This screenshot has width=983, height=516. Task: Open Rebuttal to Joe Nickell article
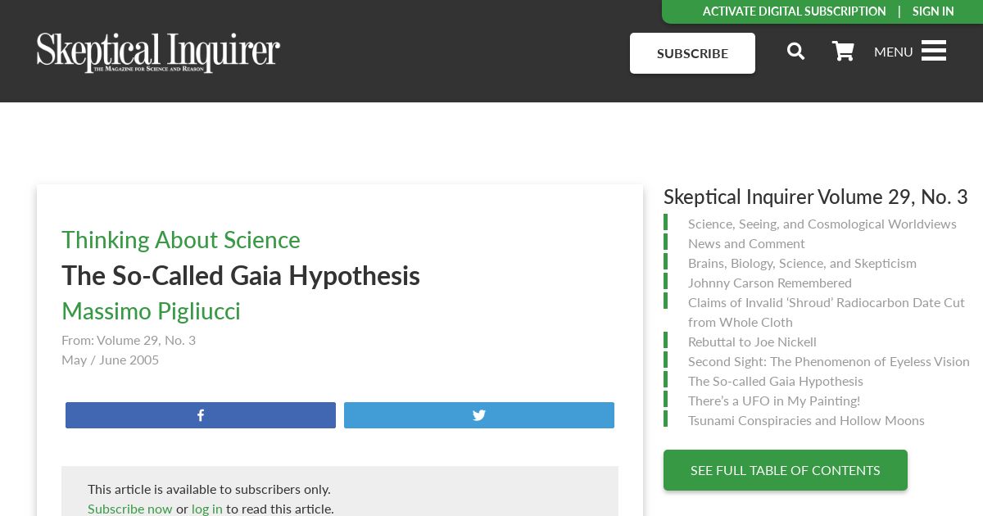click(x=752, y=342)
